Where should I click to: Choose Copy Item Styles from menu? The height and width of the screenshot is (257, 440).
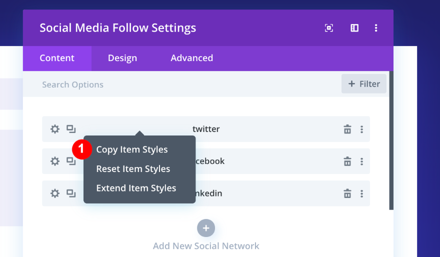(132, 149)
